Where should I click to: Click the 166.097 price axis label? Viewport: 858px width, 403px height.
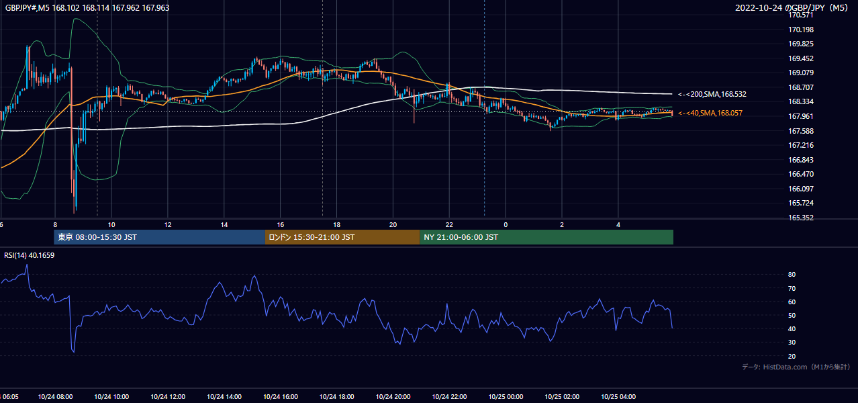[x=801, y=189]
